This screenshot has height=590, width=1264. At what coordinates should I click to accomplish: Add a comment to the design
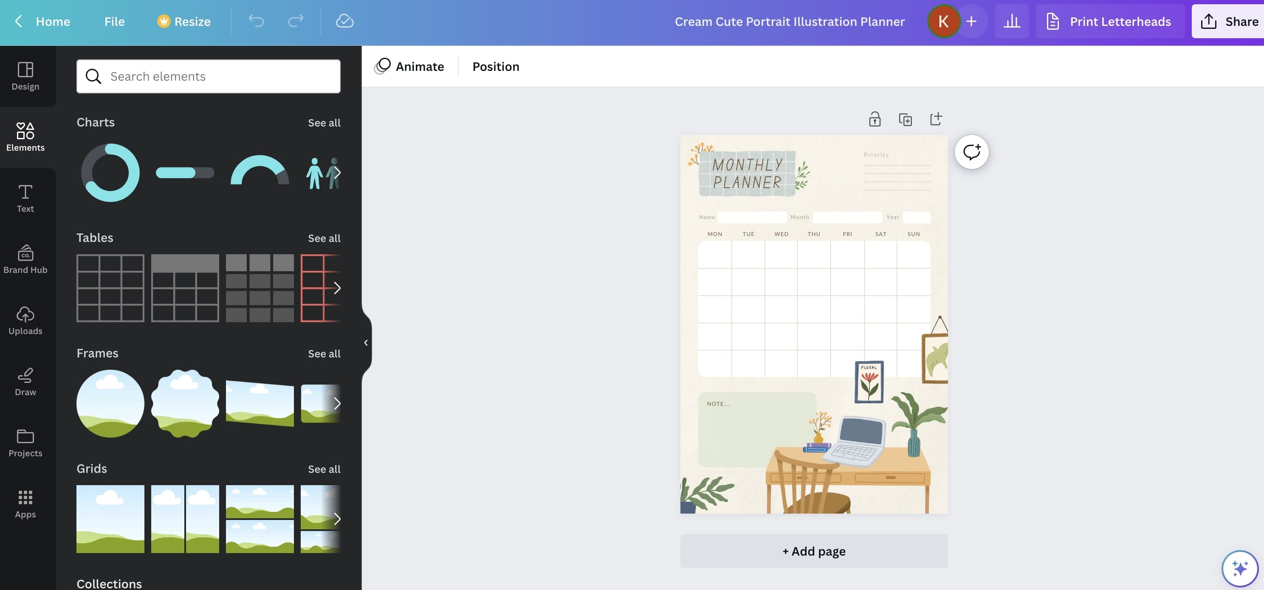pyautogui.click(x=971, y=152)
